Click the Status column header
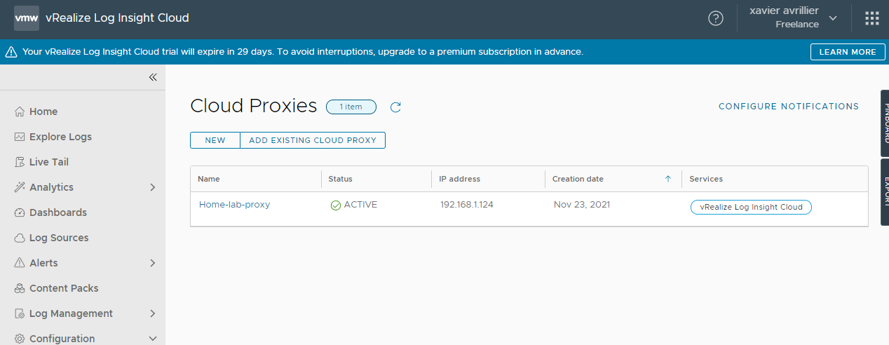 pyautogui.click(x=341, y=179)
